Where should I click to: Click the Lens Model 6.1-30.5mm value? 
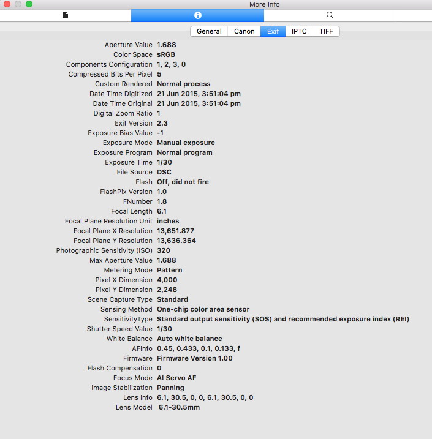pyautogui.click(x=179, y=407)
